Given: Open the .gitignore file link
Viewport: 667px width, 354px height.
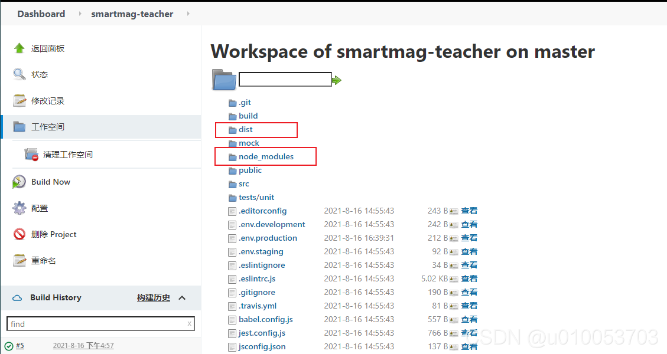Looking at the screenshot, I should tap(257, 293).
